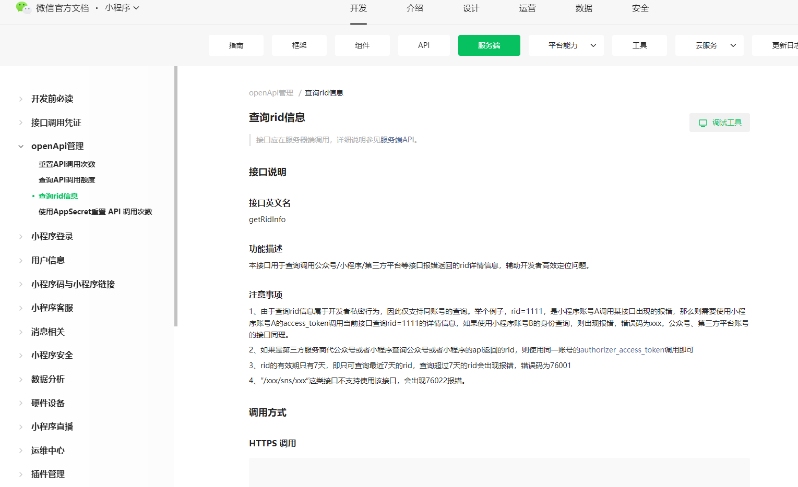The image size is (798, 487).
Task: Click the 功能描述 section heading
Action: coord(266,249)
